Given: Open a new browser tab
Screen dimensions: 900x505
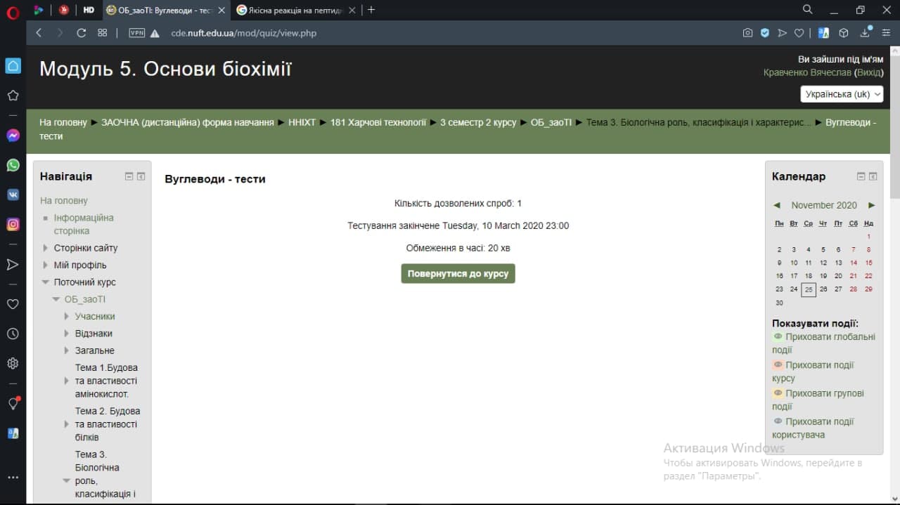Looking at the screenshot, I should pos(371,10).
